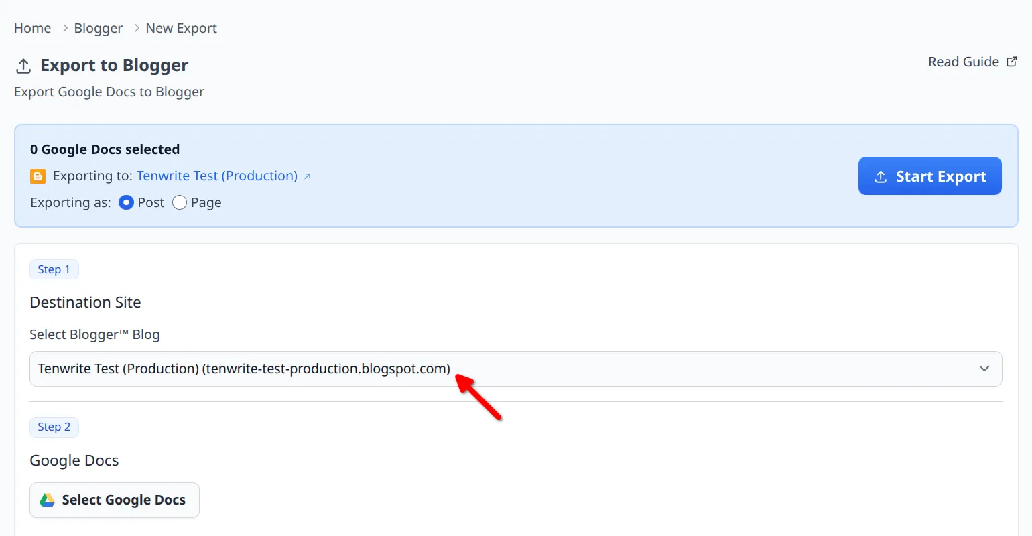Open Blogger from the breadcrumb trail
Viewport: 1032px width, 536px height.
click(x=98, y=28)
